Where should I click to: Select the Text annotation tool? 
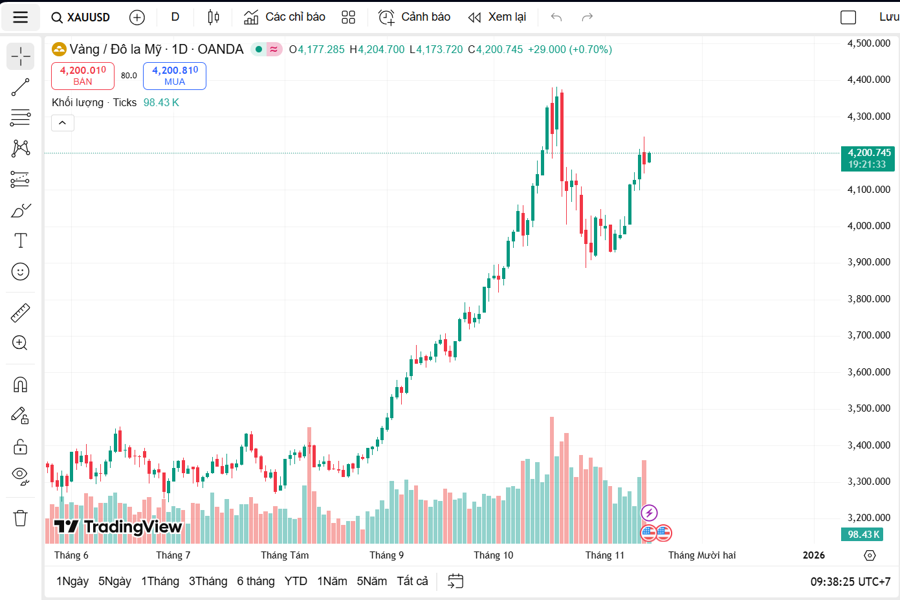tap(20, 240)
